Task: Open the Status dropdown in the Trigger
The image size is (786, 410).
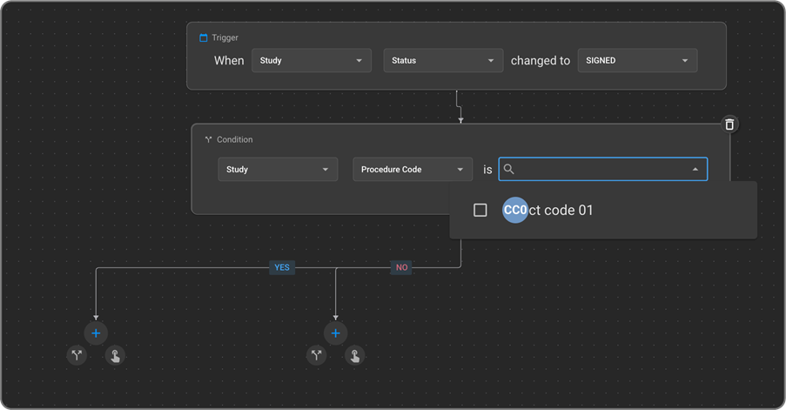Action: (x=443, y=61)
